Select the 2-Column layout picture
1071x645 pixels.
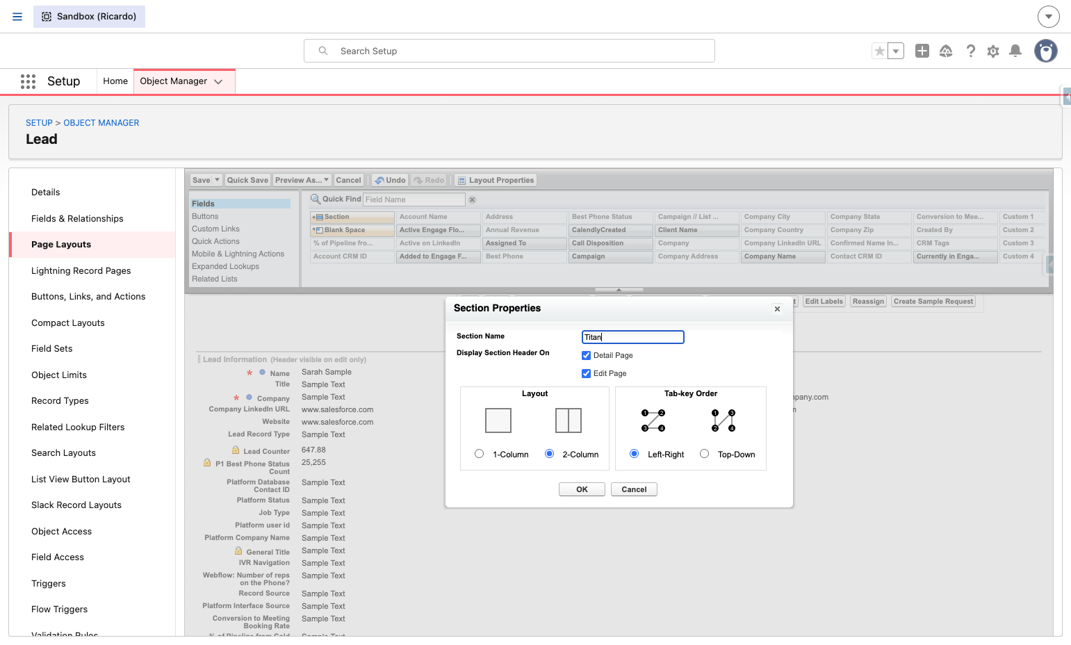click(569, 421)
